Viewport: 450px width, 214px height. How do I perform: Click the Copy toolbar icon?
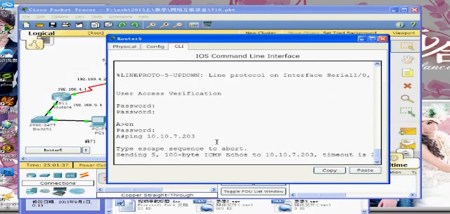point(95,25)
